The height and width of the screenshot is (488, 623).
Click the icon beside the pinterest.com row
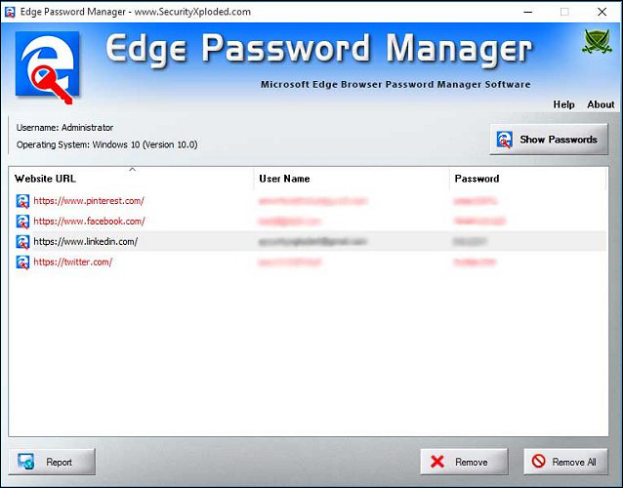(x=22, y=201)
